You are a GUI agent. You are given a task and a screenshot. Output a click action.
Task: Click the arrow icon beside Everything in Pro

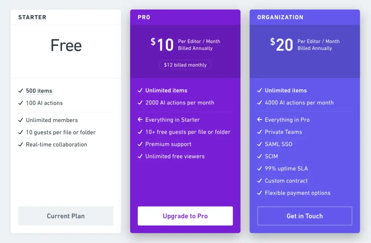pos(259,119)
